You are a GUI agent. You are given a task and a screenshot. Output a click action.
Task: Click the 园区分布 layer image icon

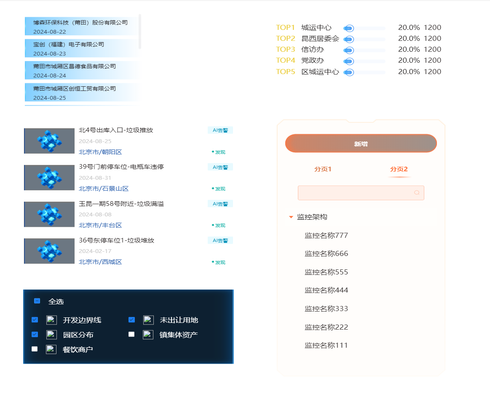point(51,335)
